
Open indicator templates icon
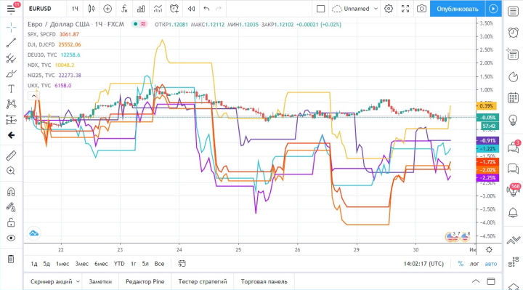pos(158,9)
